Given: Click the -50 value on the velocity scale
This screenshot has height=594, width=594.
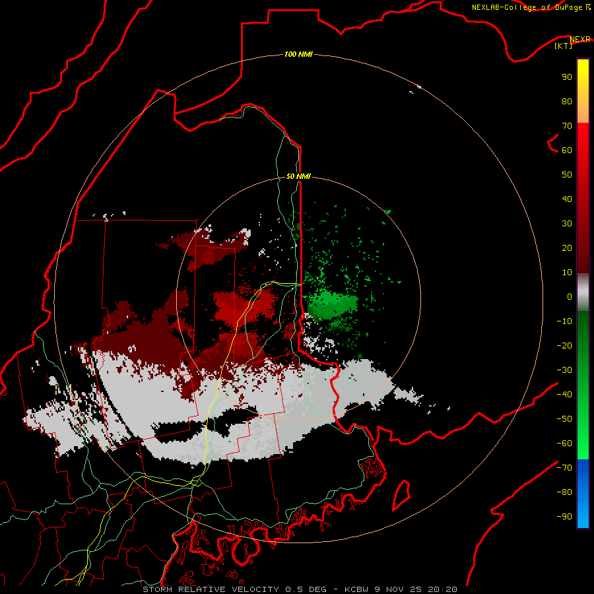Looking at the screenshot, I should pos(564,419).
